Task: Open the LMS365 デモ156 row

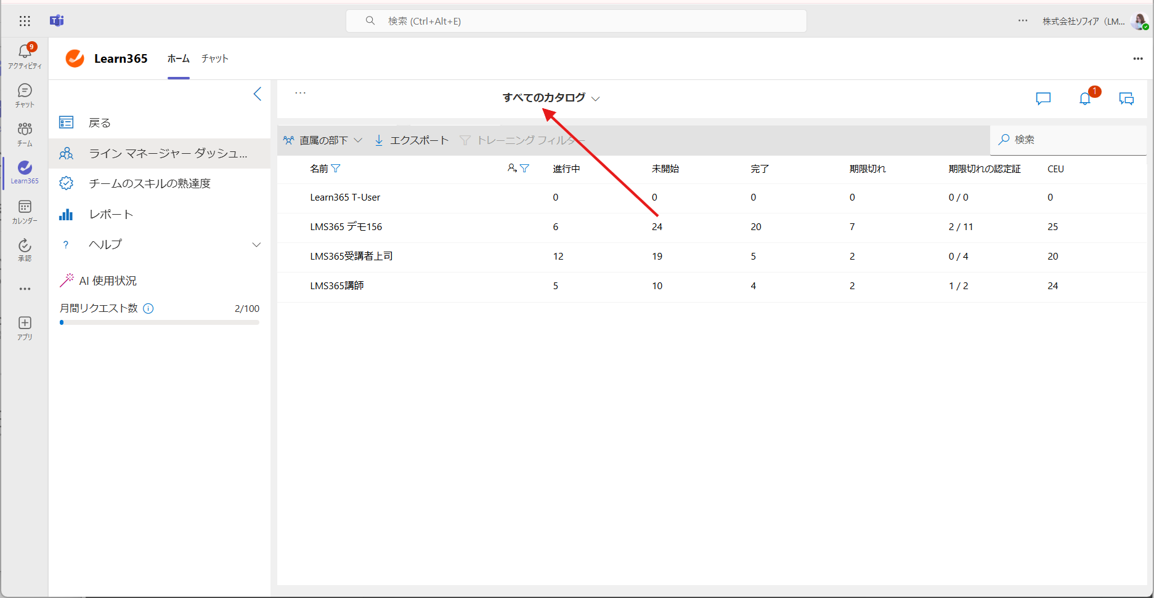Action: (712, 227)
